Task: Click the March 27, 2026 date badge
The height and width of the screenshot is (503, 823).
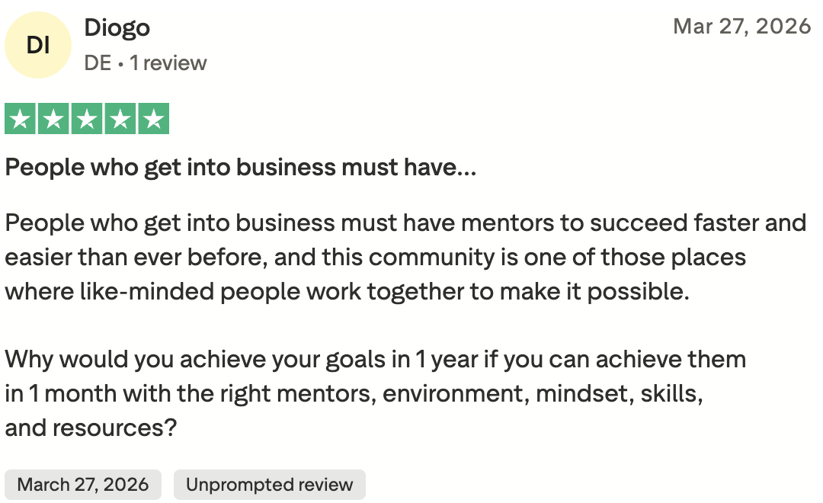Action: pos(83,485)
